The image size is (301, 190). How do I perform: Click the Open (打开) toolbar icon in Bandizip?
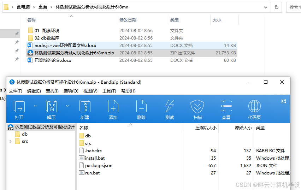click(x=19, y=106)
